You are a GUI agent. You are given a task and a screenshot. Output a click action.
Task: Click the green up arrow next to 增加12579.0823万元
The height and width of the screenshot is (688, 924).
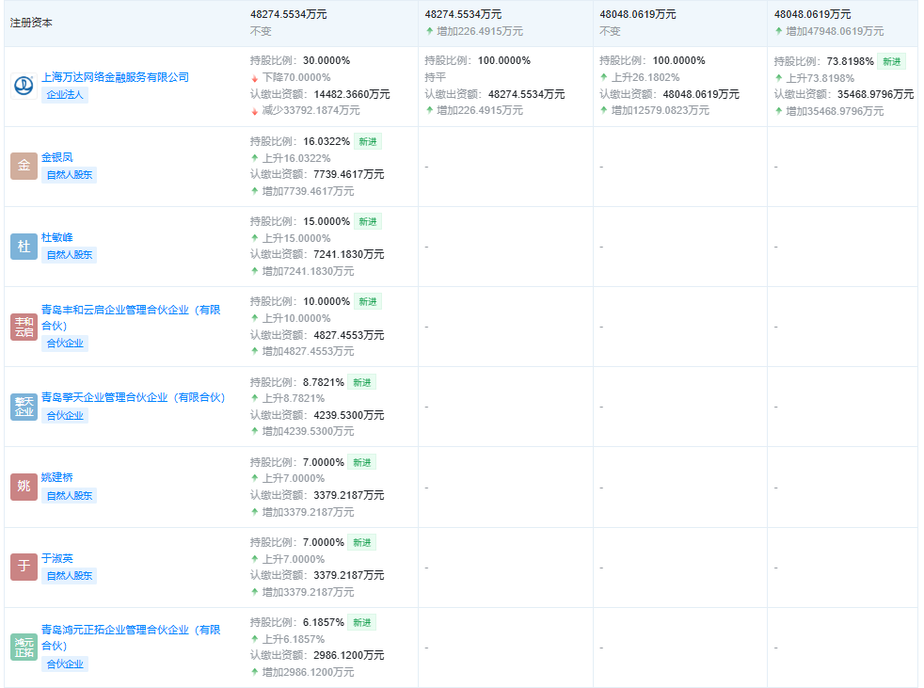point(604,110)
